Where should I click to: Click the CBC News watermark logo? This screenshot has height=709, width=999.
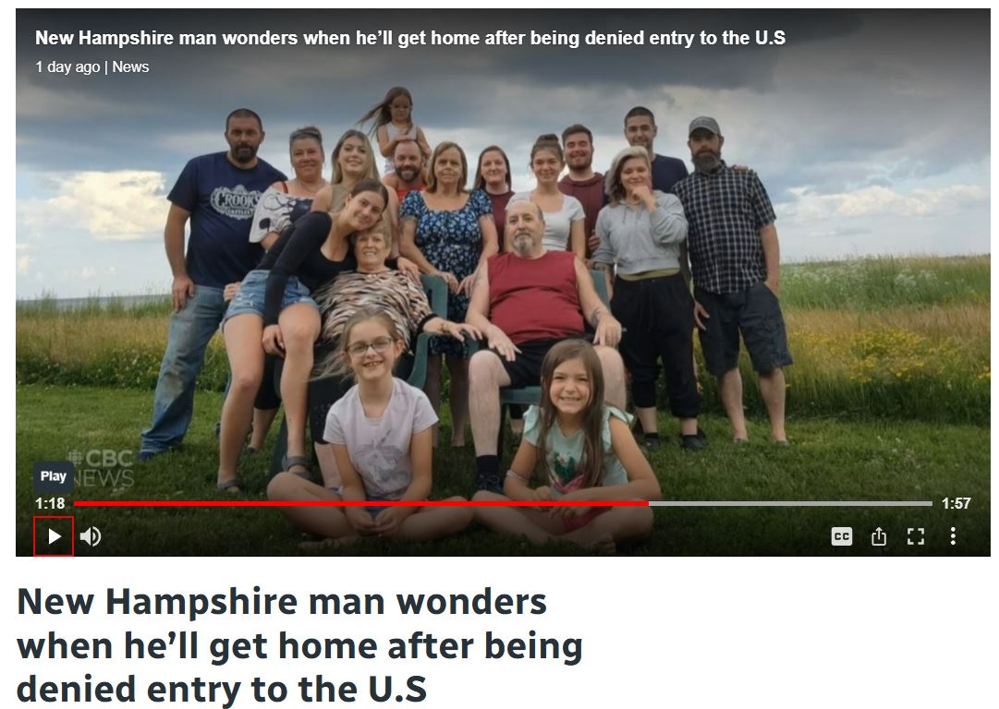(102, 468)
